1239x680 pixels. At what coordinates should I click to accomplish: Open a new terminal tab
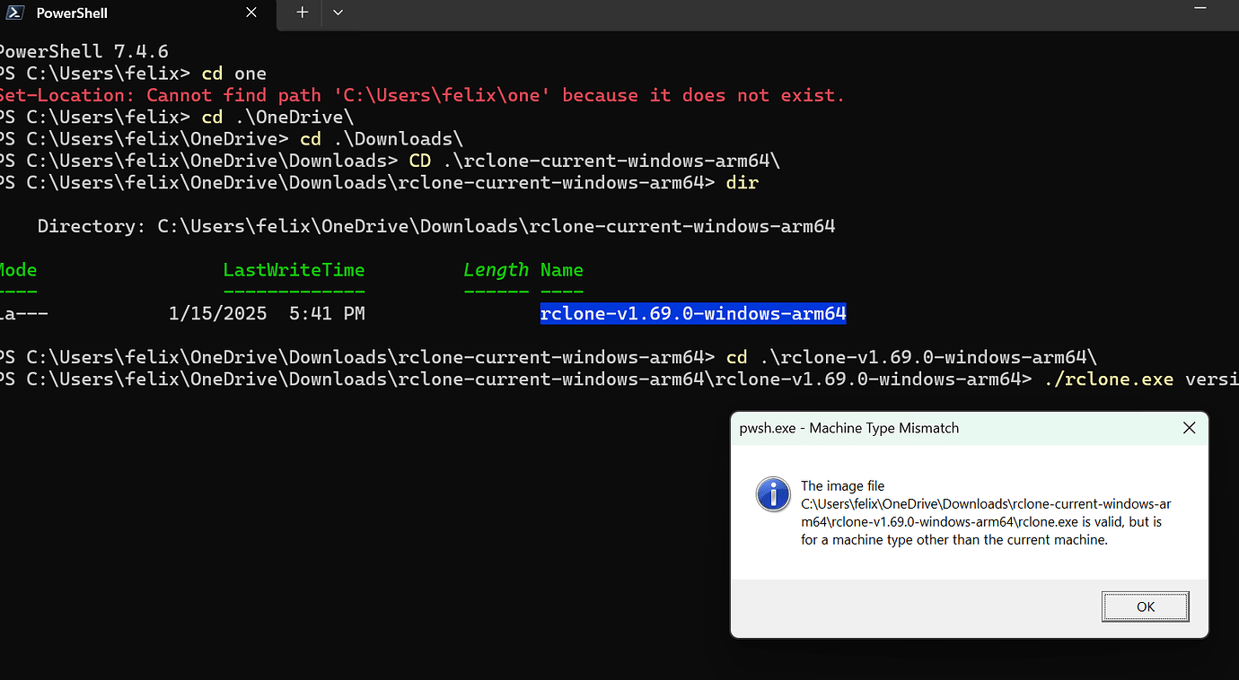coord(303,13)
